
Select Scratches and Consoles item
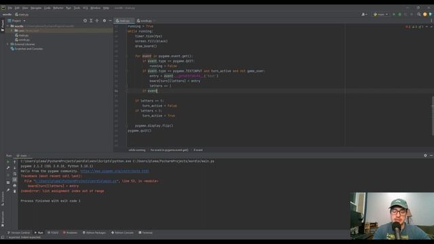tap(27, 49)
